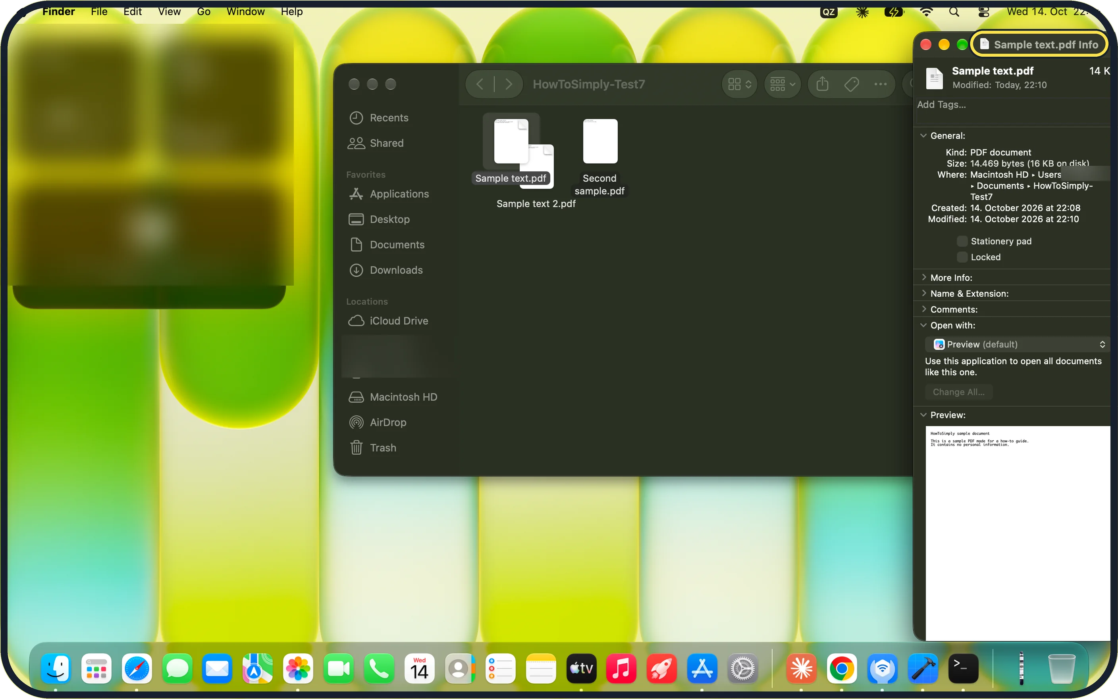This screenshot has height=699, width=1118.
Task: Enable the Locked checkbox
Action: coord(962,257)
